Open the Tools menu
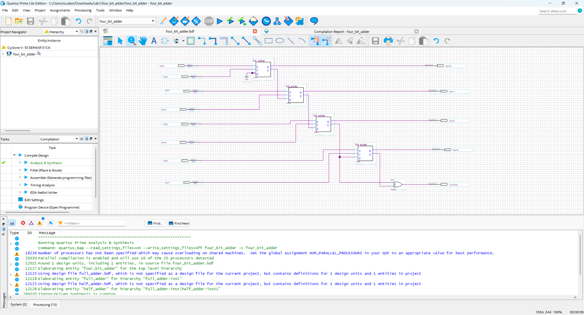 point(100,10)
